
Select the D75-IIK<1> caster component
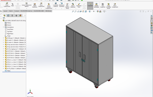[x=15, y=51]
